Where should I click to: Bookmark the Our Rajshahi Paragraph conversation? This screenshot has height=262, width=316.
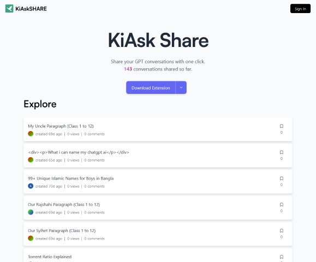pos(282,205)
